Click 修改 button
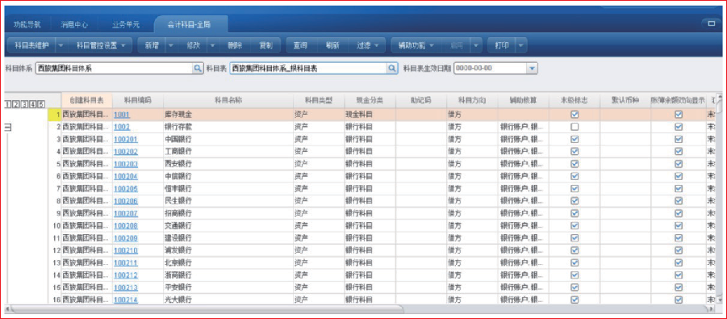Viewport: 727px width, 319px height. [194, 45]
